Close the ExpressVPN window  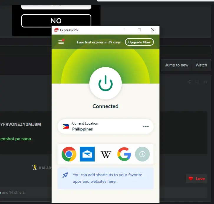tap(153, 30)
